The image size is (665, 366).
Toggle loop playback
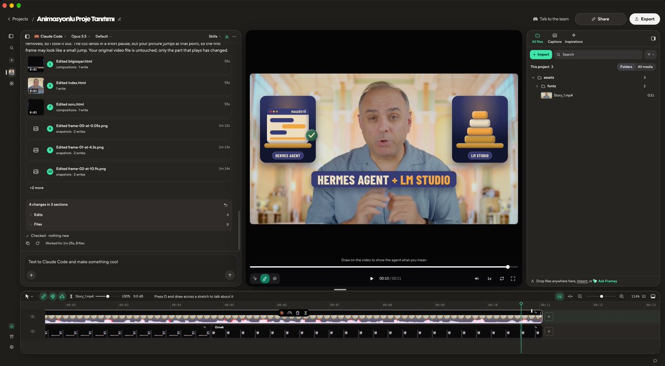point(502,279)
